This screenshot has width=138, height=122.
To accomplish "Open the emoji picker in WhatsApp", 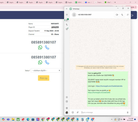I will click(73, 112).
